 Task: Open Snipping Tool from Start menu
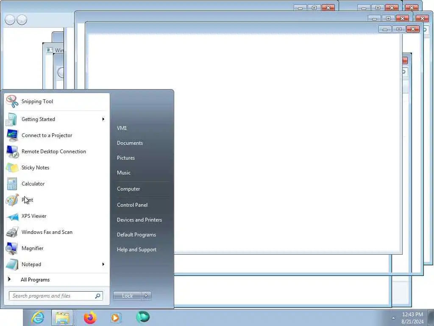tap(57, 101)
